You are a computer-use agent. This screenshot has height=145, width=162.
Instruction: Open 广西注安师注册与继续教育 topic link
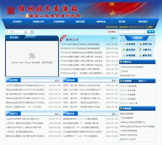132,67
